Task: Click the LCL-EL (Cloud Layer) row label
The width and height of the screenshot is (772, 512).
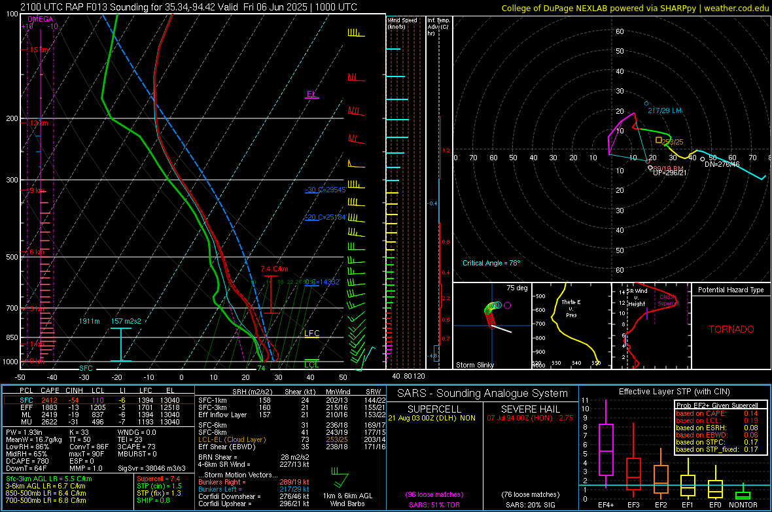Action: [232, 439]
